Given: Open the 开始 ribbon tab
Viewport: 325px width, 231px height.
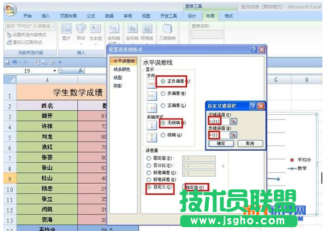Looking at the screenshot, I should tap(27, 16).
